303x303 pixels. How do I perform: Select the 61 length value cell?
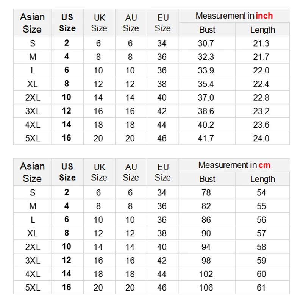pyautogui.click(x=261, y=287)
